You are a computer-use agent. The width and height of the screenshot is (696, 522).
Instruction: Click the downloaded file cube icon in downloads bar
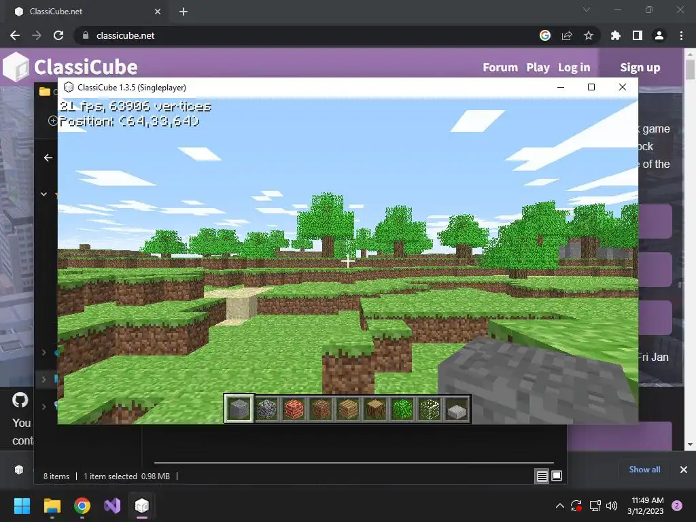pyautogui.click(x=19, y=469)
